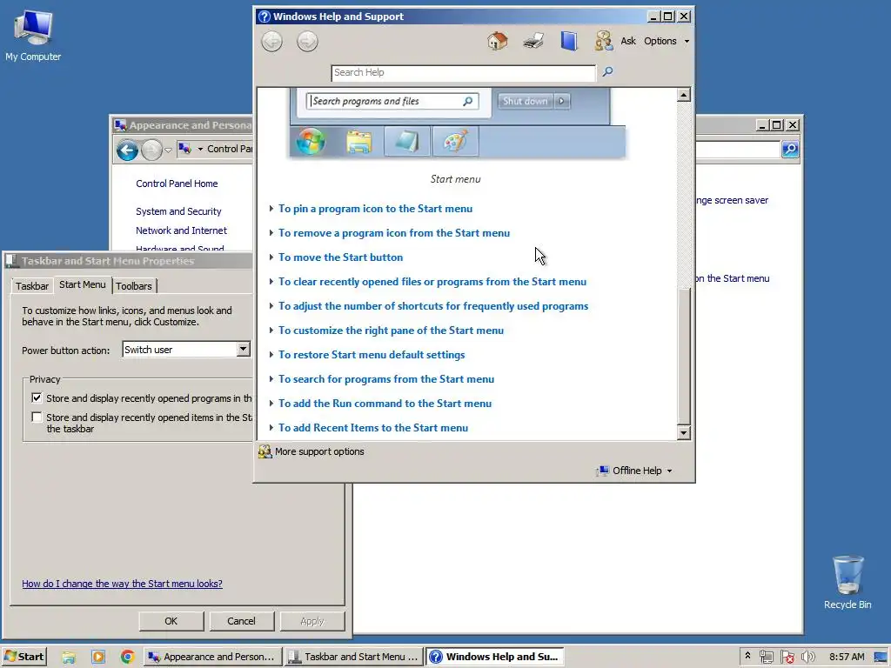Image resolution: width=891 pixels, height=668 pixels.
Task: Open media player taskbar icon
Action: point(97,658)
